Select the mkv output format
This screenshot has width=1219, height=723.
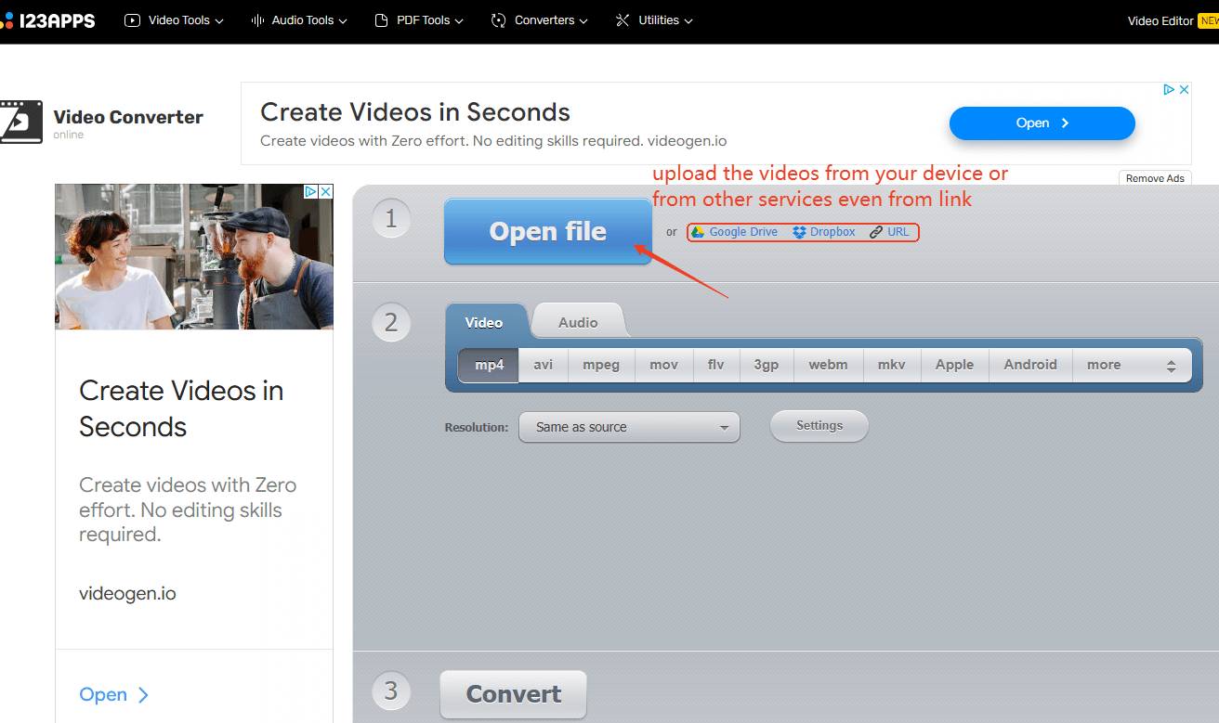click(891, 366)
